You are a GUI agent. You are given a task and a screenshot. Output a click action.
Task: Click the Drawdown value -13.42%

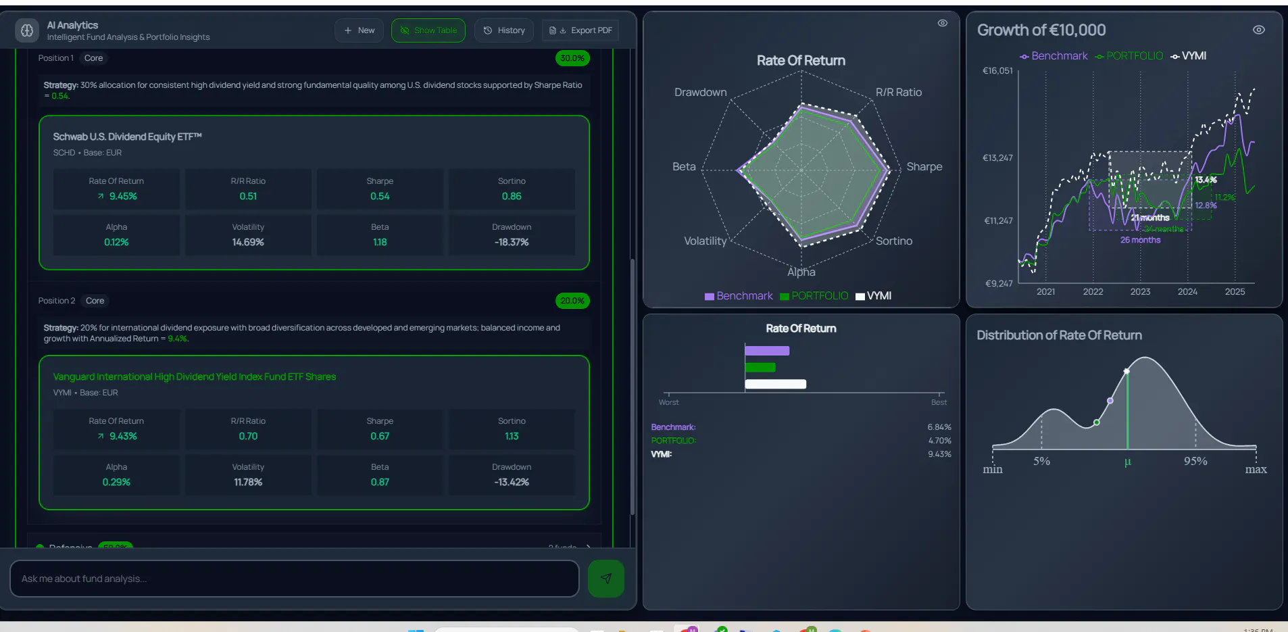[512, 482]
